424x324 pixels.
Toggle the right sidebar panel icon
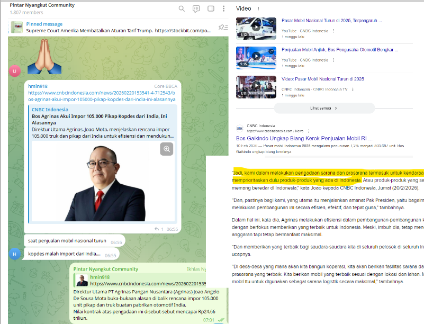coord(211,8)
